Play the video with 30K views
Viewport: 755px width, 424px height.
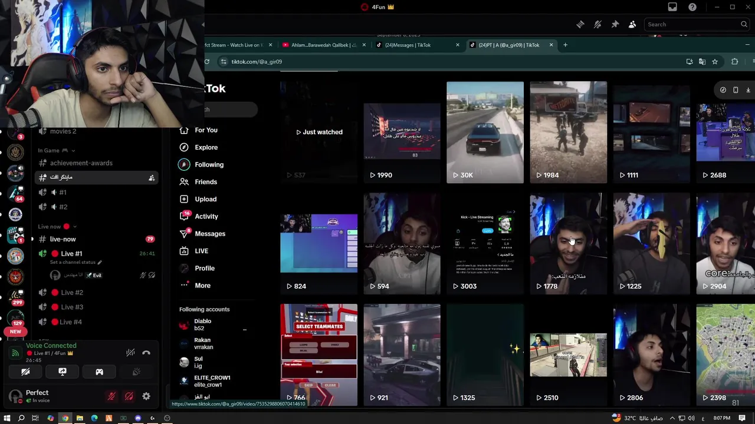[x=485, y=132]
